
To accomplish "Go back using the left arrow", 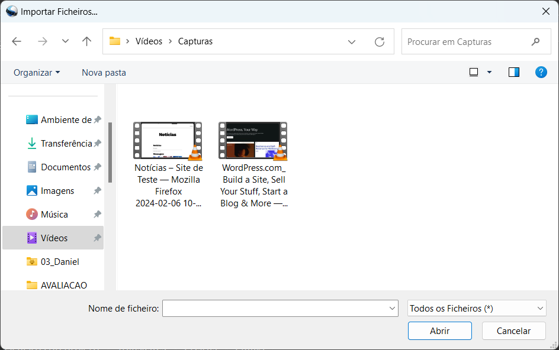I will [x=17, y=41].
